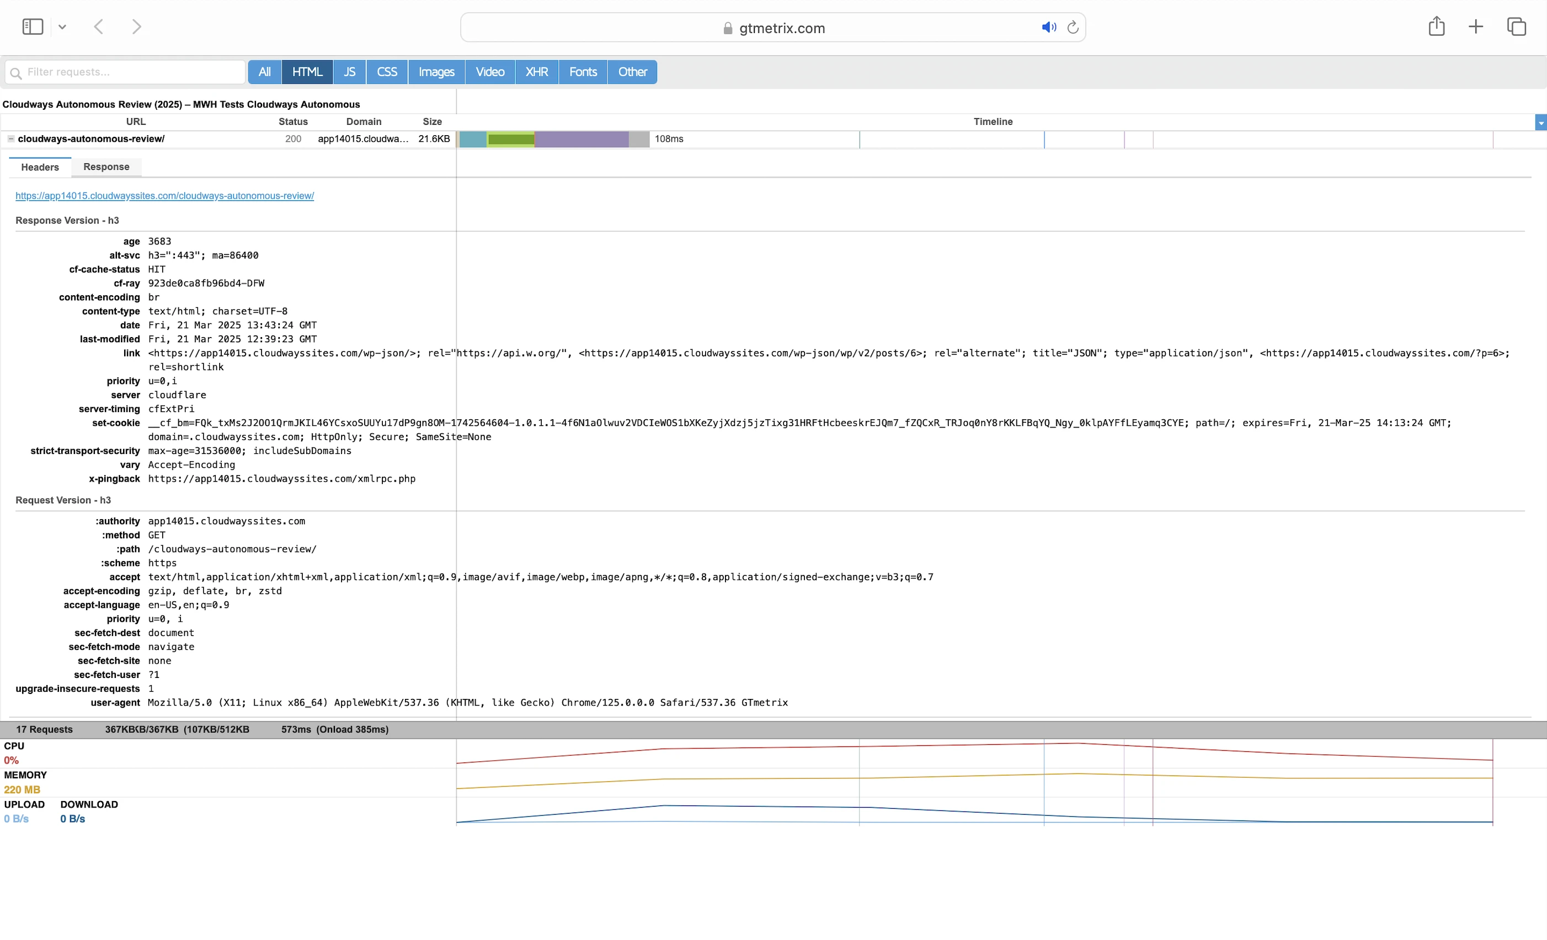
Task: Show the tab overview icon
Action: pos(1516,26)
